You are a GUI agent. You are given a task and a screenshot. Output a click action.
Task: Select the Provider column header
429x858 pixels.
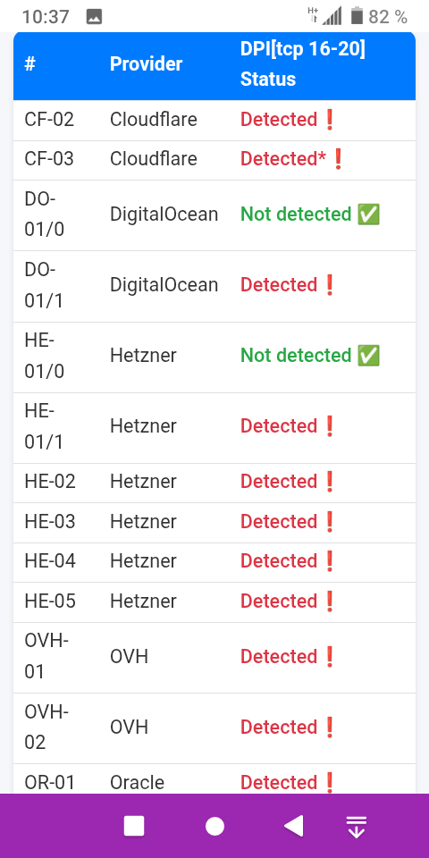tap(146, 63)
